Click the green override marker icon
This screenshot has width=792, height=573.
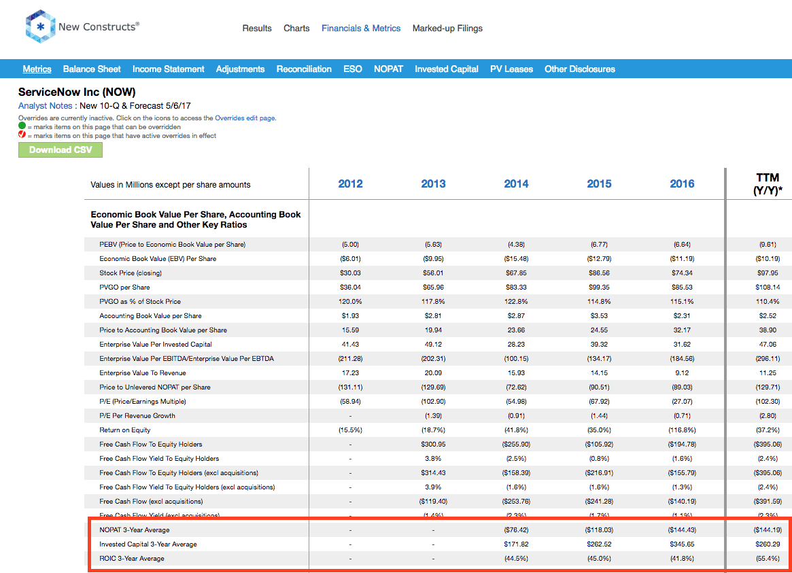coord(22,126)
